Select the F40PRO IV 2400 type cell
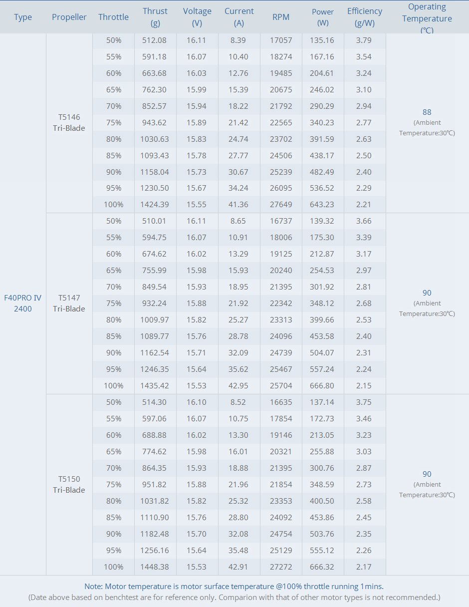Image resolution: width=469 pixels, height=607 pixels. click(x=23, y=303)
